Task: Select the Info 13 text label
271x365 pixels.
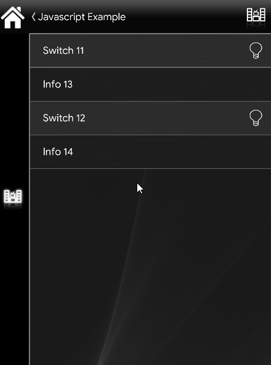Action: point(58,84)
